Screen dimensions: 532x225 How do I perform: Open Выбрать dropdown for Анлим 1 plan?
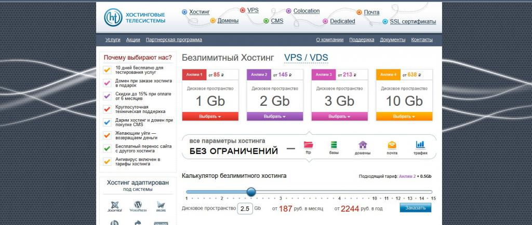tap(210, 117)
